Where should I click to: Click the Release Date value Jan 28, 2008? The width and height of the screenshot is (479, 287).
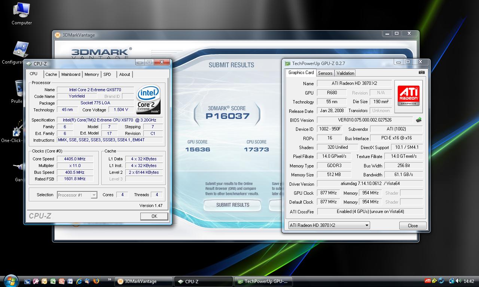332,111
